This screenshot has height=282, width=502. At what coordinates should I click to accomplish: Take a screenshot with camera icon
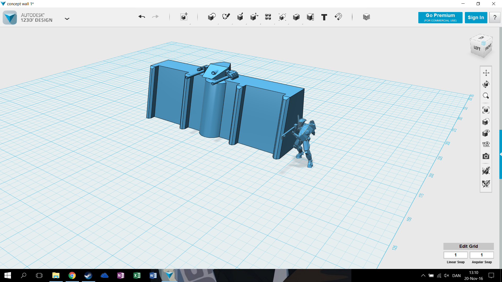[486, 156]
